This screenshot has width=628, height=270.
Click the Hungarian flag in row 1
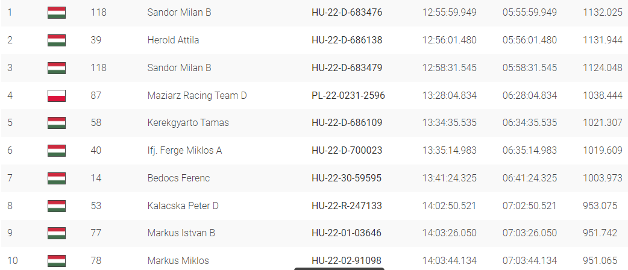click(x=57, y=13)
